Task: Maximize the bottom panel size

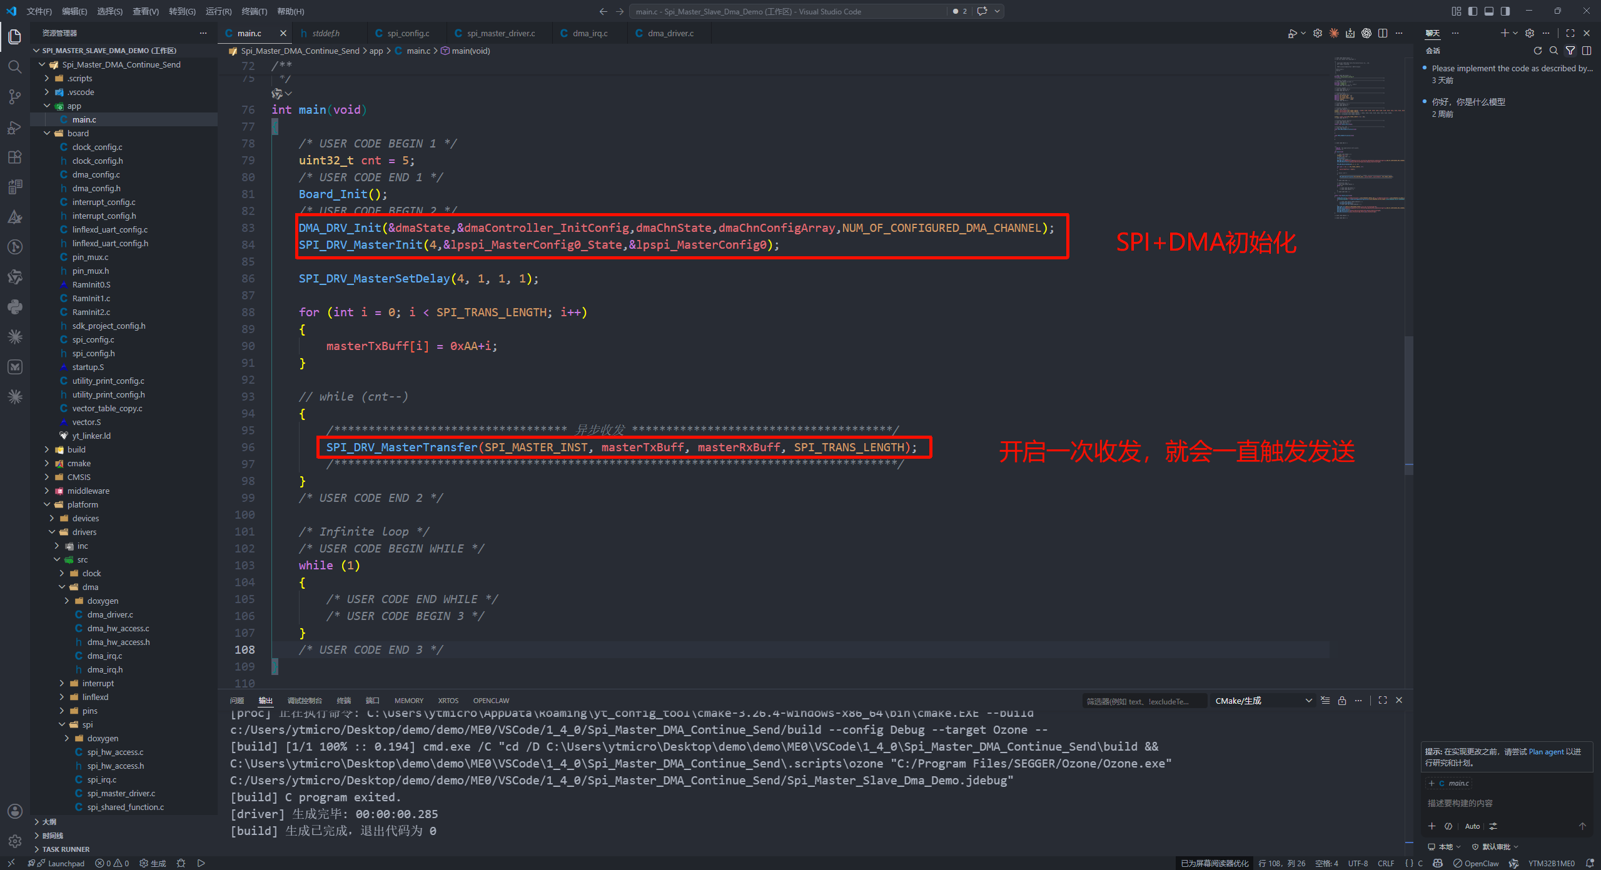Action: (1383, 701)
